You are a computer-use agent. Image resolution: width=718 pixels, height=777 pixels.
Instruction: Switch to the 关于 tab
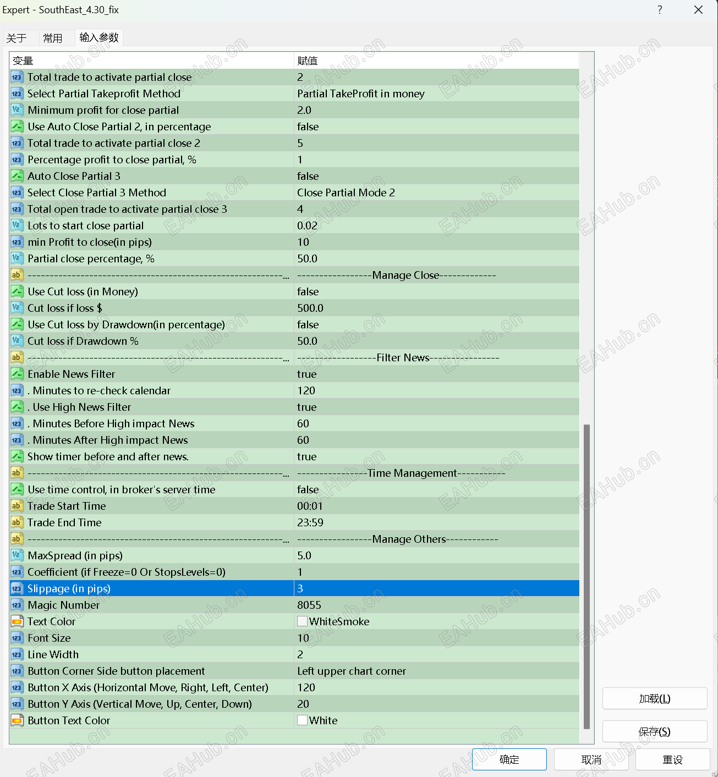pos(18,37)
